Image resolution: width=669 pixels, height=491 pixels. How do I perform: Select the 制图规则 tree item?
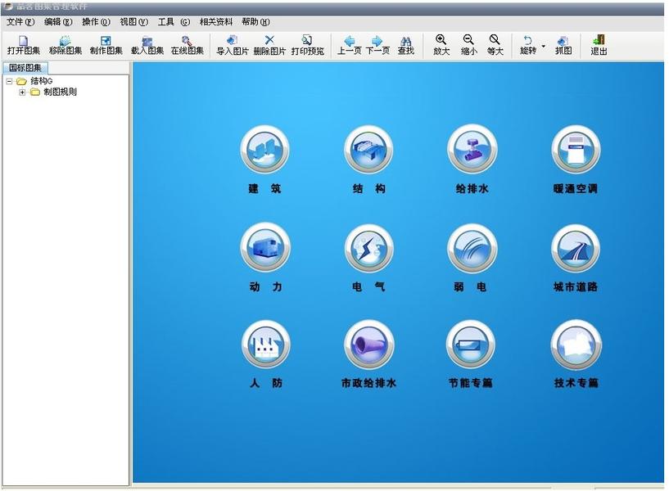click(60, 92)
